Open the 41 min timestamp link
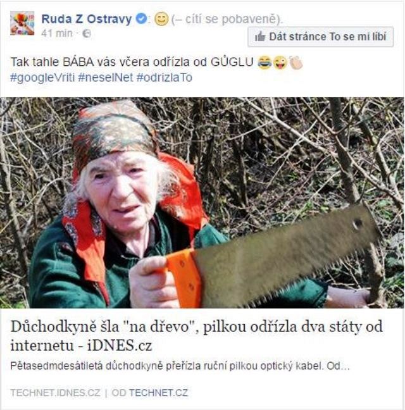 (x=57, y=33)
